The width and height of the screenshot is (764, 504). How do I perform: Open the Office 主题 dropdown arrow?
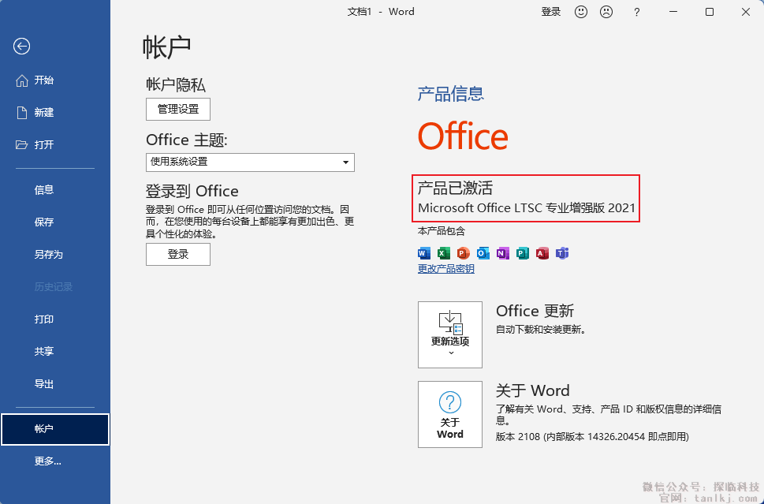pyautogui.click(x=346, y=162)
